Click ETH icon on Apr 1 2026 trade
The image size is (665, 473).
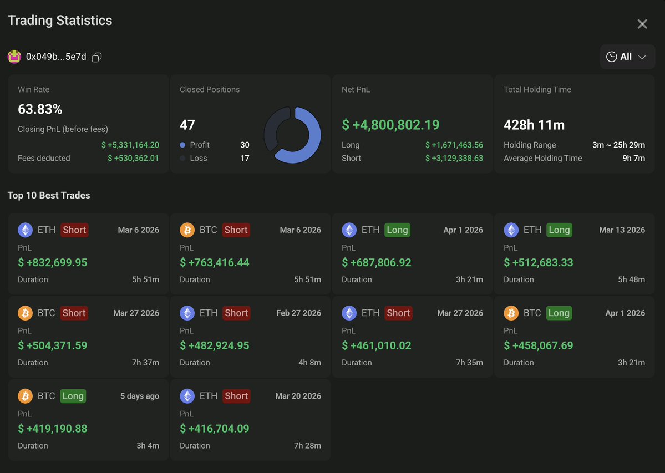[x=349, y=230]
